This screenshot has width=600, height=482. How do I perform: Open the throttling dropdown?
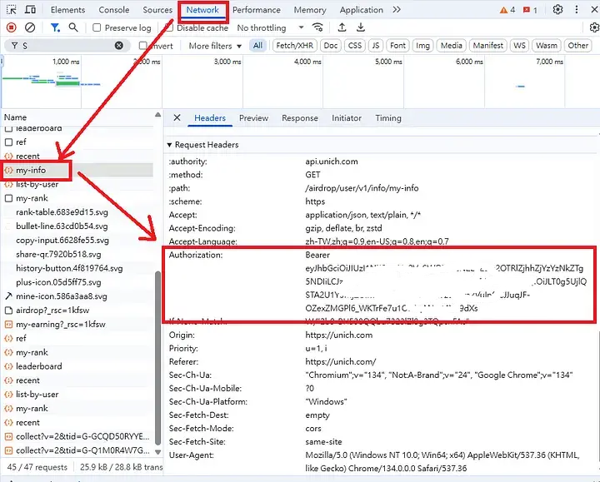tap(270, 28)
